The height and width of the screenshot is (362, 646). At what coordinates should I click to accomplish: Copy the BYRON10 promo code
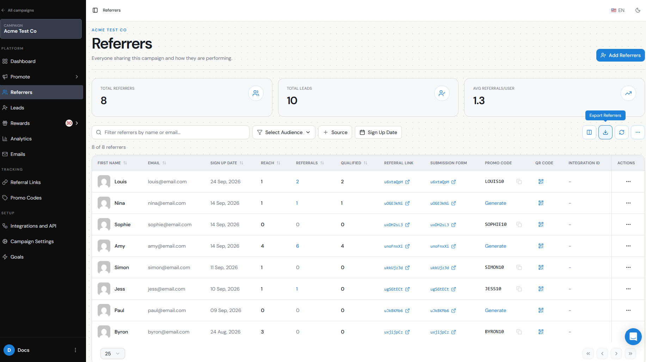click(x=519, y=332)
